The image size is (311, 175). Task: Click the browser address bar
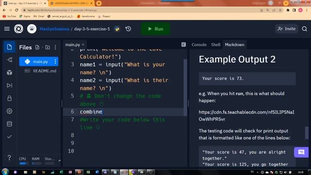(139, 10)
